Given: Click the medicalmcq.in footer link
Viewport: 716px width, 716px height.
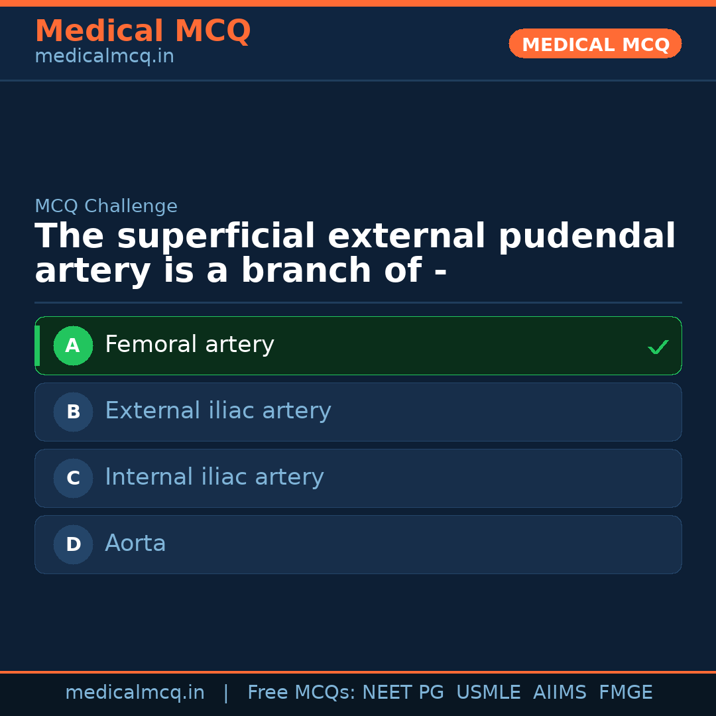Looking at the screenshot, I should point(135,692).
